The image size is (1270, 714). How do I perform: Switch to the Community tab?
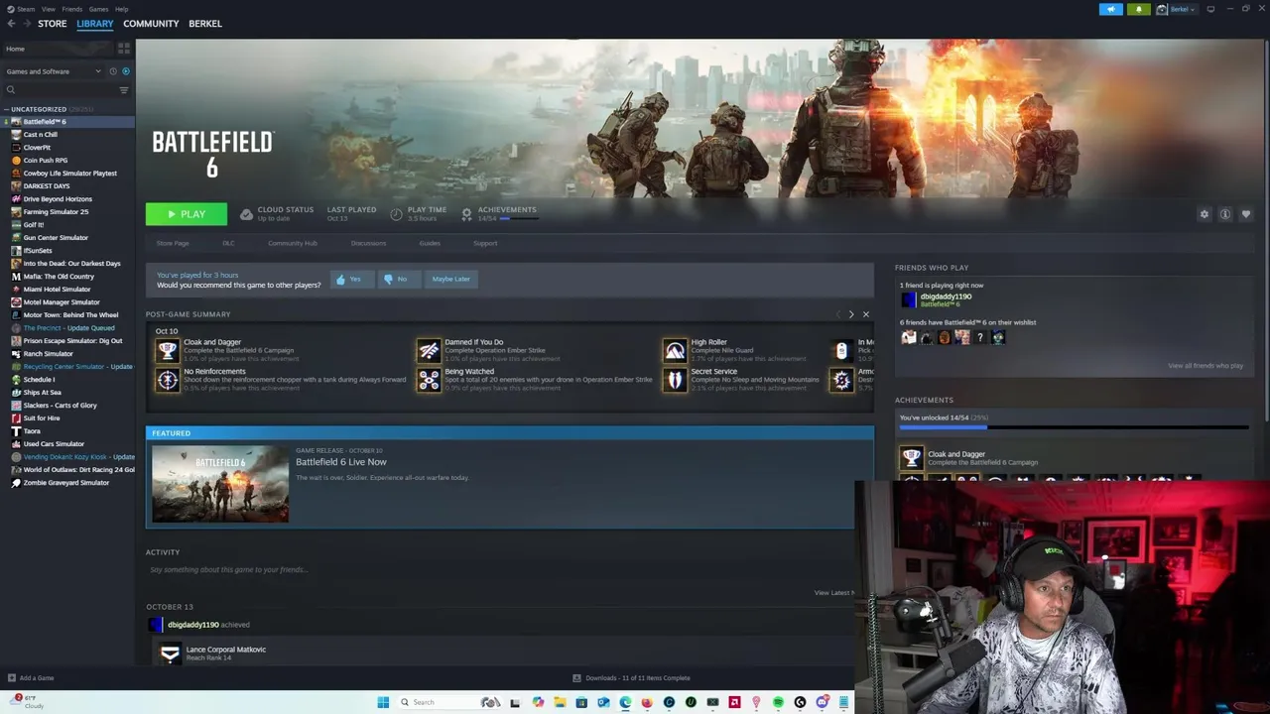point(151,24)
